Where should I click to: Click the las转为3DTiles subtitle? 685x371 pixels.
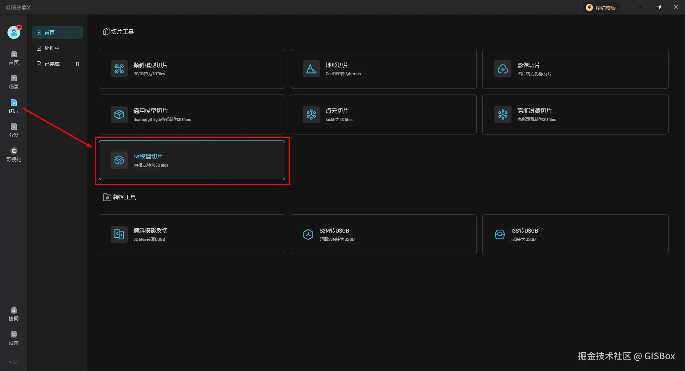tap(339, 120)
